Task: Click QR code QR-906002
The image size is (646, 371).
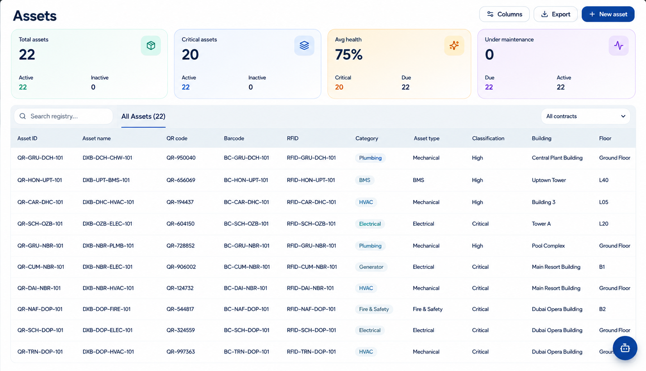Action: [181, 267]
